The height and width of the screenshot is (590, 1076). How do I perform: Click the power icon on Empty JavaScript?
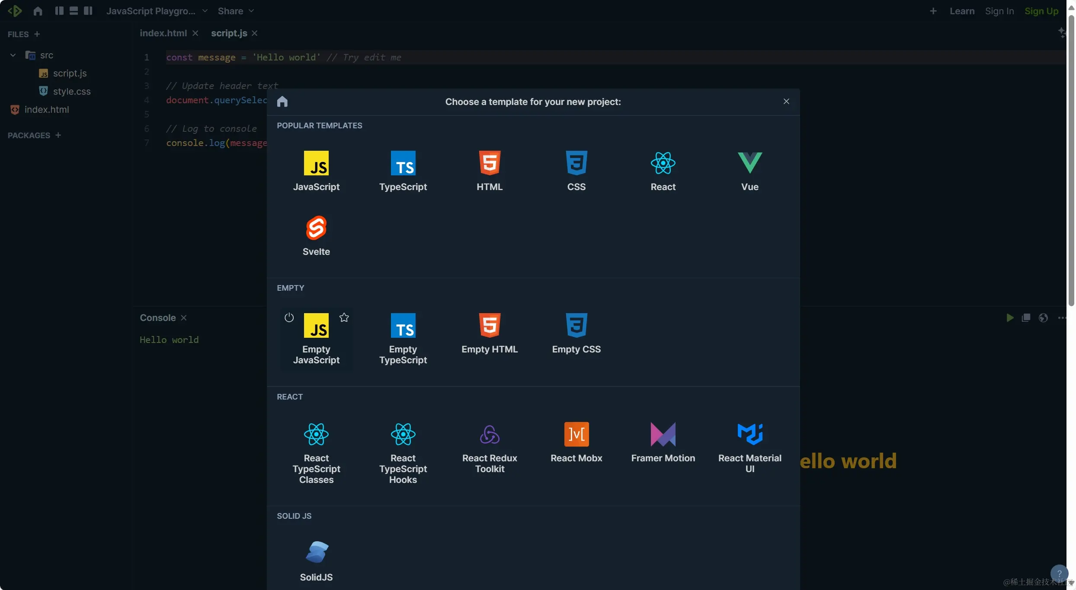point(289,317)
